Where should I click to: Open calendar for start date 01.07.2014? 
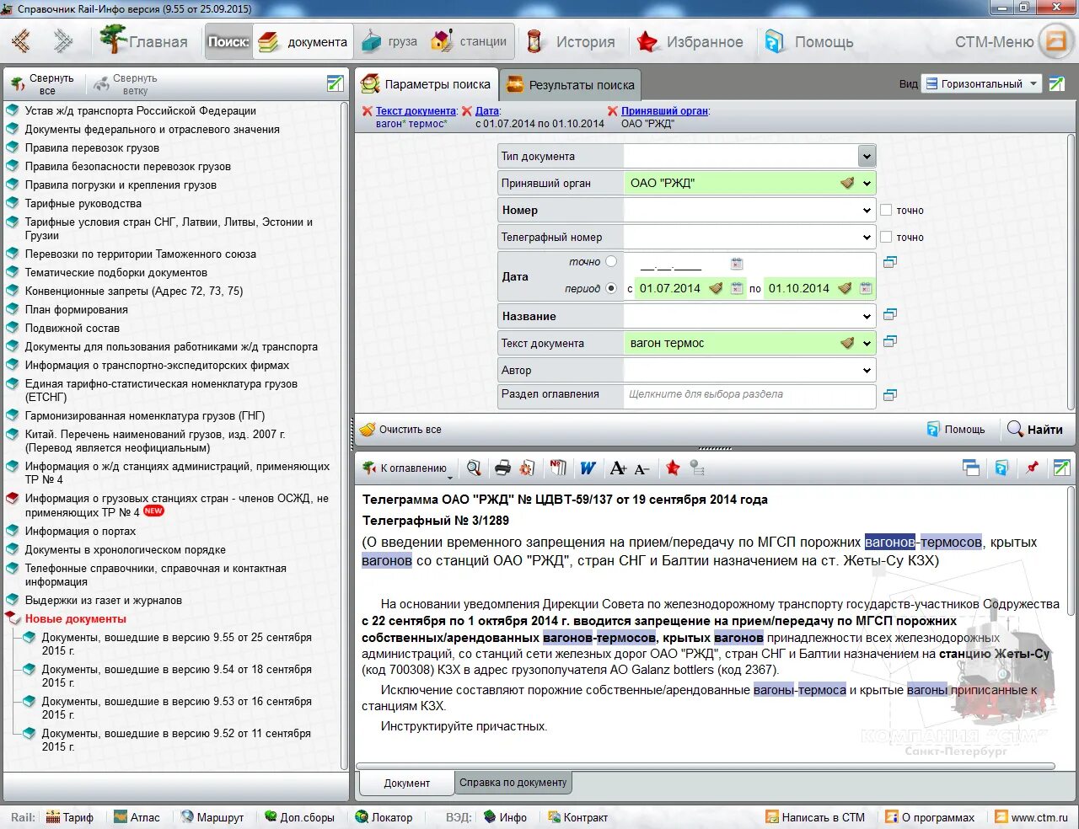737,288
